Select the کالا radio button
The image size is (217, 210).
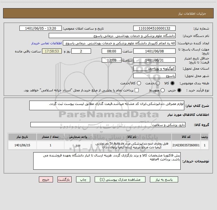tap(172, 83)
